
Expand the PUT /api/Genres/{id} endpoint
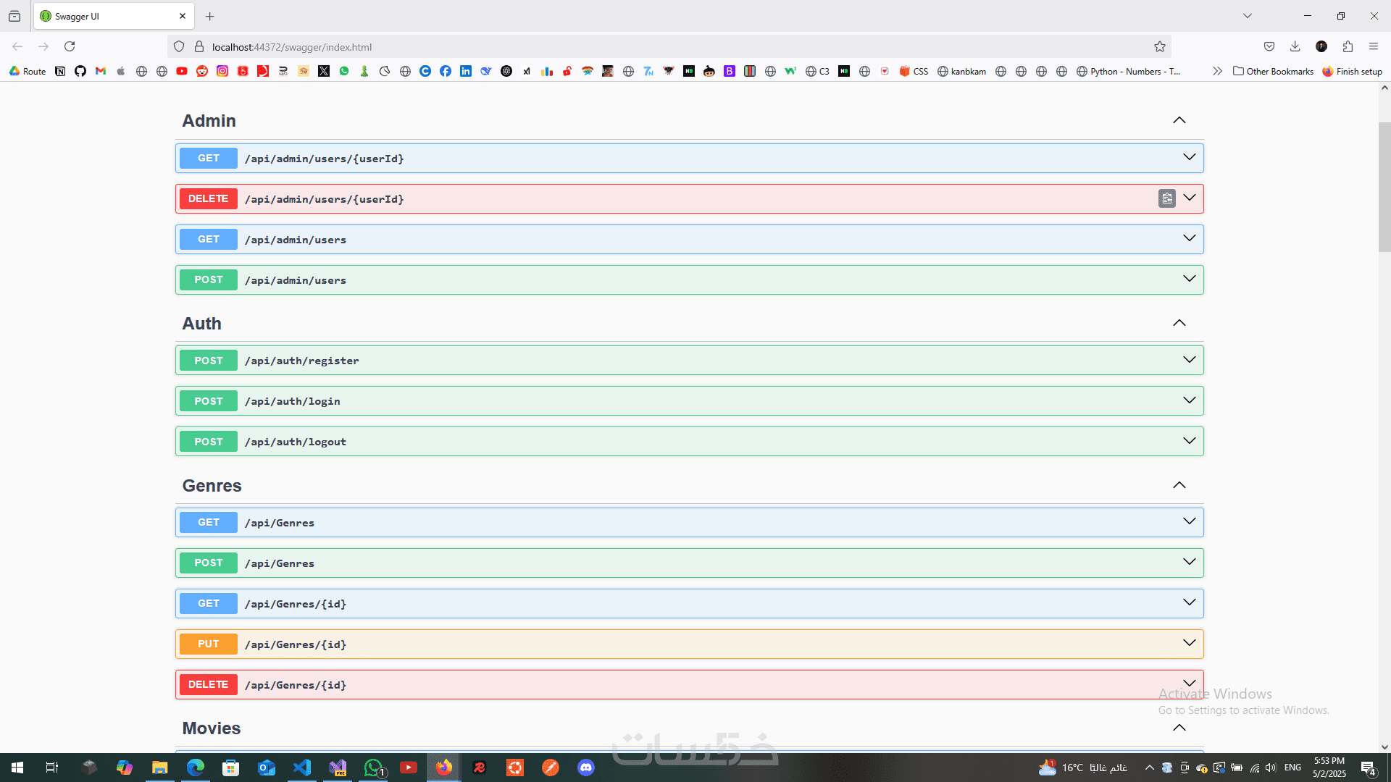point(1189,643)
